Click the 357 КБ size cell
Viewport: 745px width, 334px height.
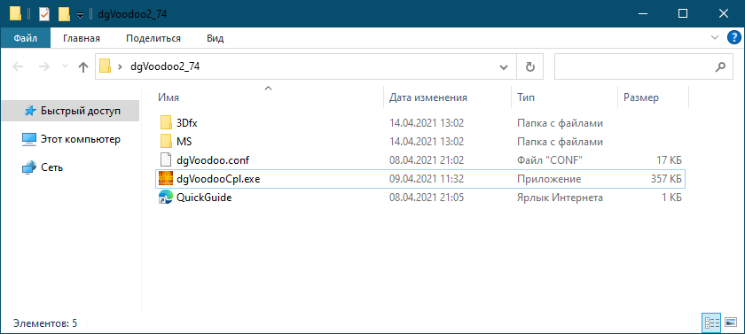coord(667,179)
